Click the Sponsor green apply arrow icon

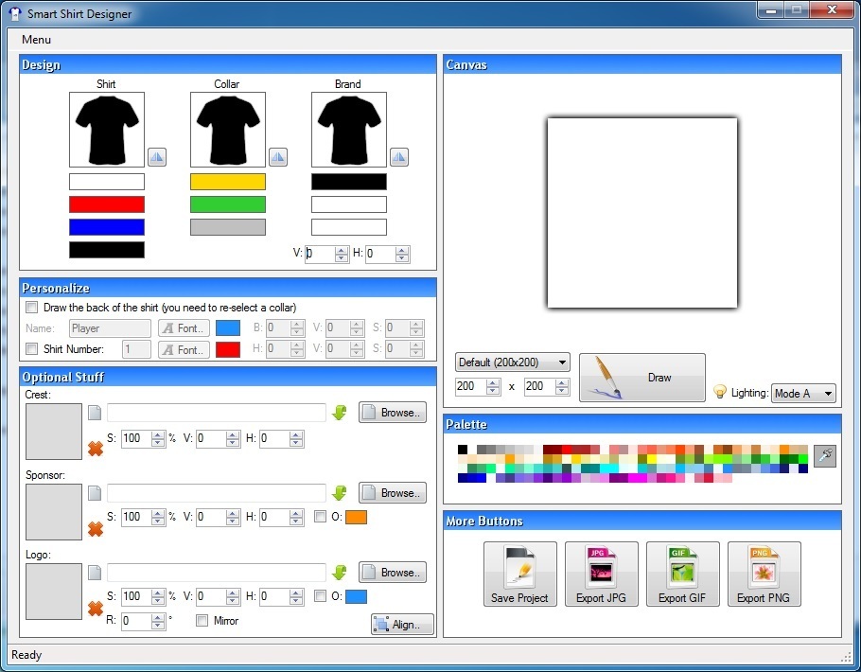(x=340, y=493)
